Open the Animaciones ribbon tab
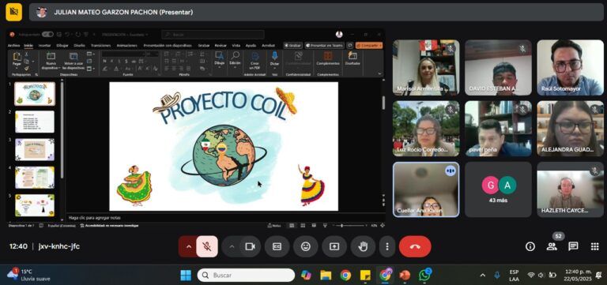 tap(127, 46)
